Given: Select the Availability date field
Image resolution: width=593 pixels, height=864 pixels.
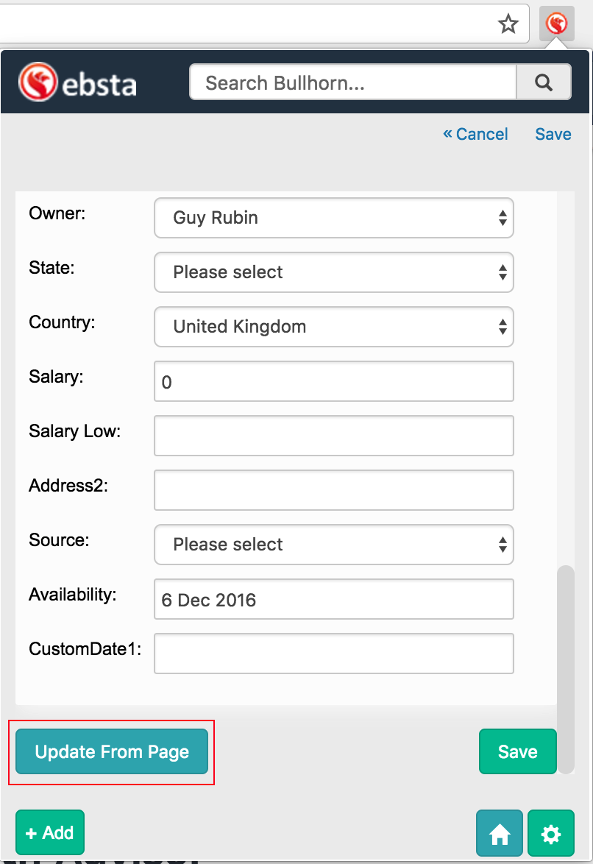Looking at the screenshot, I should click(x=333, y=599).
